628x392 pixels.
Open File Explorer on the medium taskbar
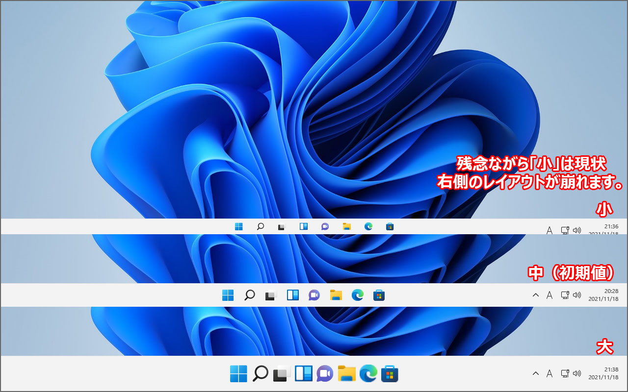(x=336, y=295)
